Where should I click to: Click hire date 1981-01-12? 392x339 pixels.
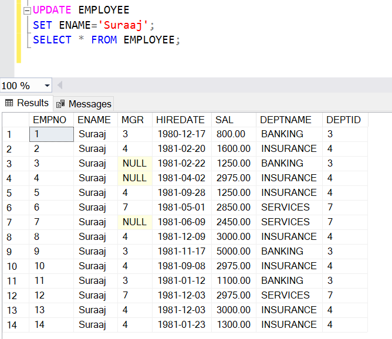[182, 281]
